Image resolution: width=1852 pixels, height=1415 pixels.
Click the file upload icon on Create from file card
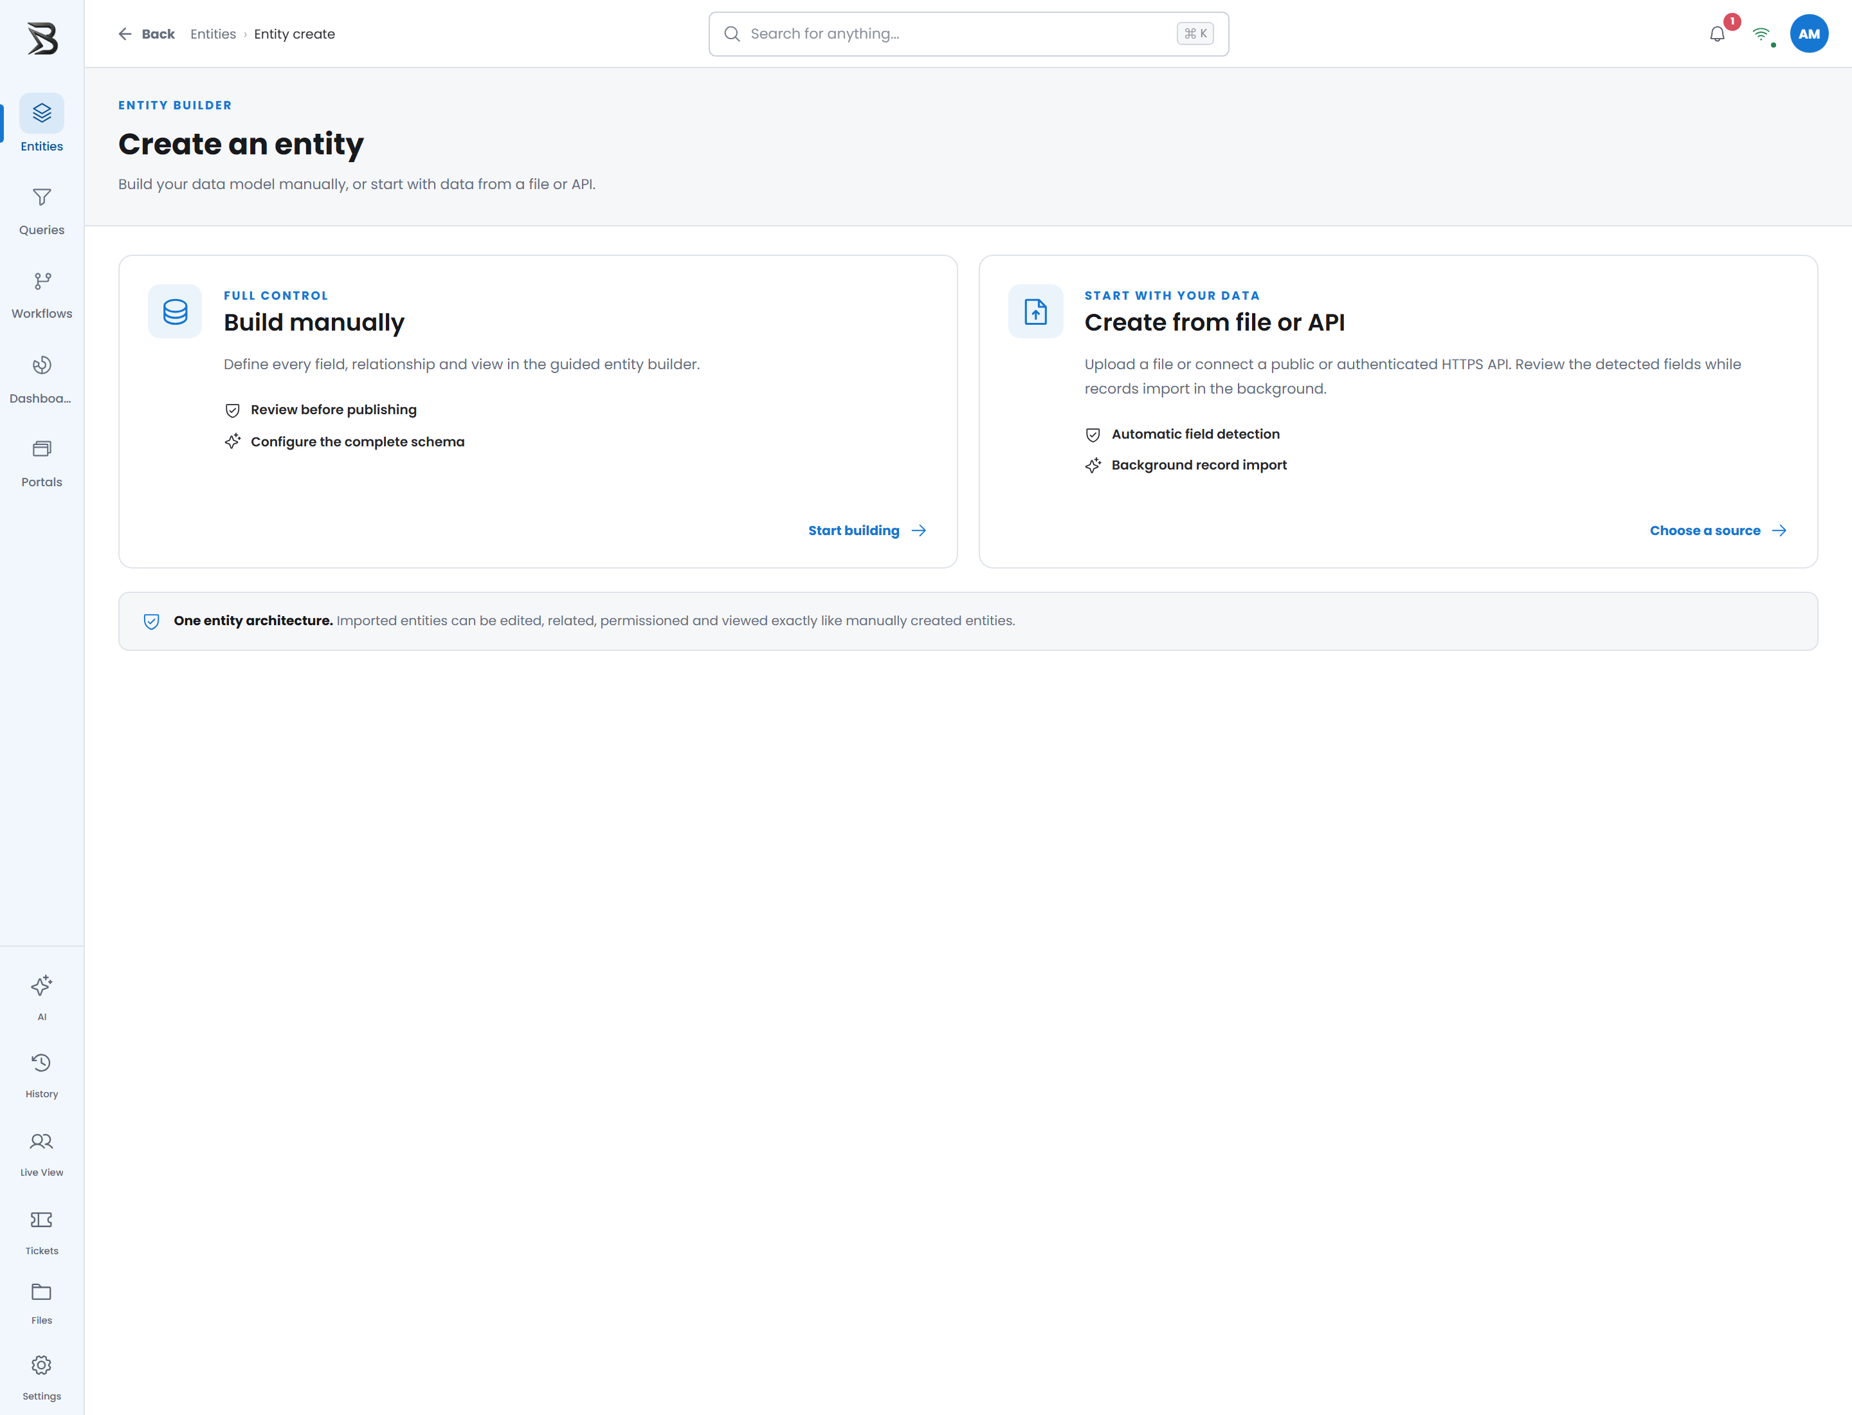(x=1036, y=312)
